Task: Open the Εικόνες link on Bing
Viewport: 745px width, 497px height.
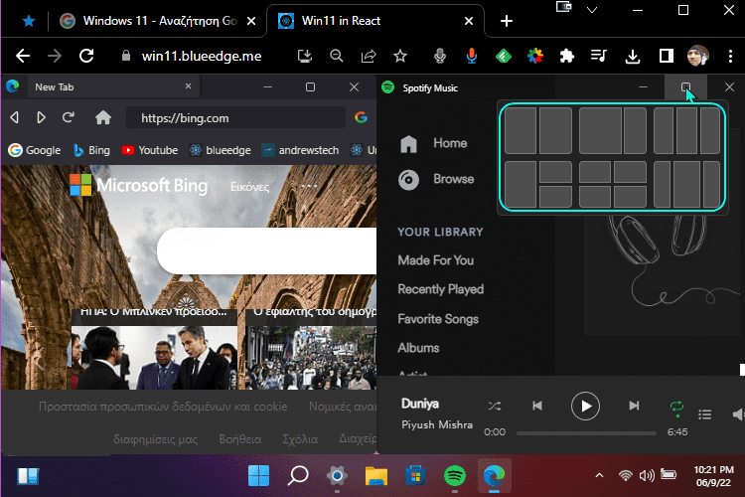Action: 249,187
